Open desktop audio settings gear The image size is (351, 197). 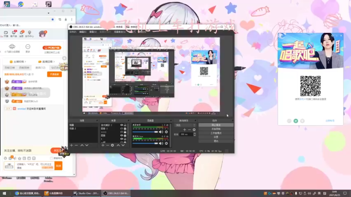pos(166,132)
